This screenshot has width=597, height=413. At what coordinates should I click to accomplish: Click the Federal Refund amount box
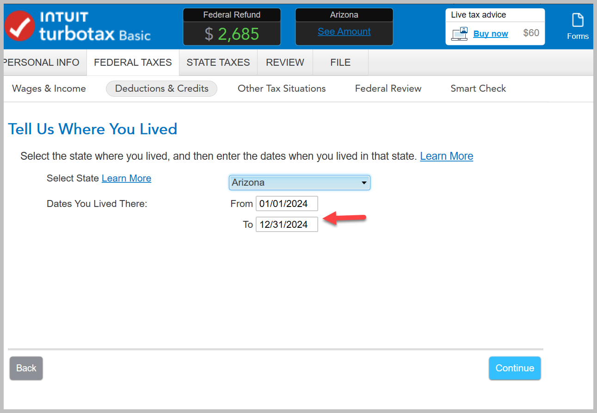(x=232, y=27)
